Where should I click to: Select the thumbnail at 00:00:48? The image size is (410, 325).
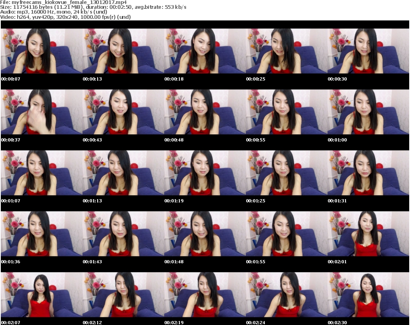coord(205,112)
